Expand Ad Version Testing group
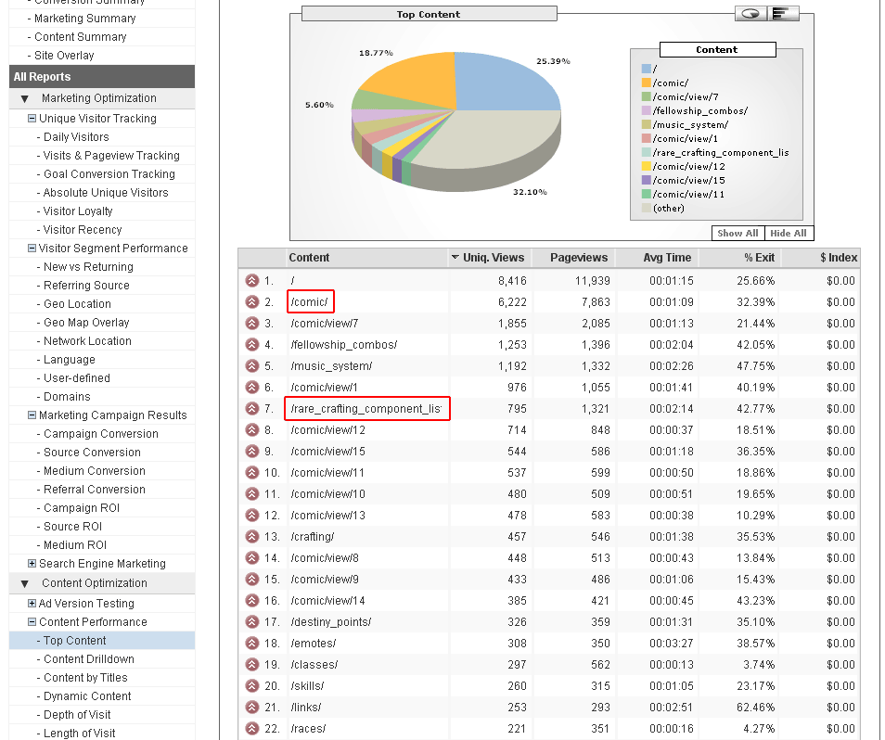Viewport: 885px width, 740px height. (32, 604)
